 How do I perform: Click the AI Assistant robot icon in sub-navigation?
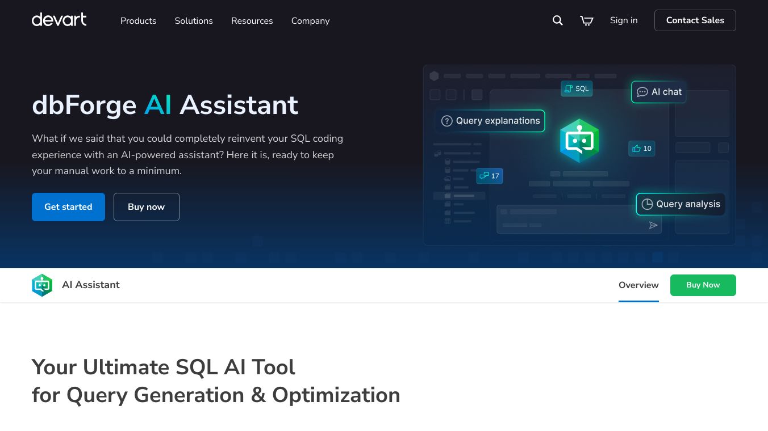42,285
